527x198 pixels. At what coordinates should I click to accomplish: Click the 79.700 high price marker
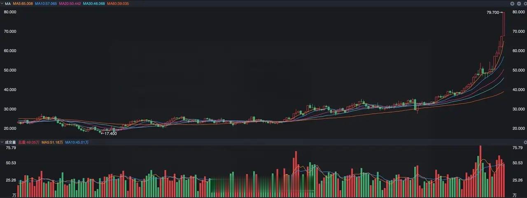pyautogui.click(x=494, y=13)
